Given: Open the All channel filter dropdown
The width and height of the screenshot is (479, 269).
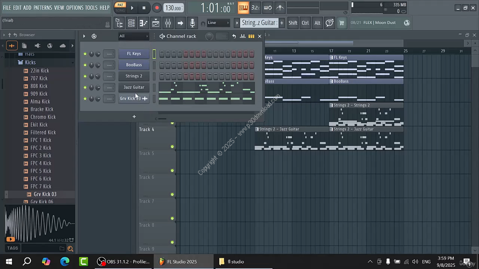Looking at the screenshot, I should coord(133,36).
